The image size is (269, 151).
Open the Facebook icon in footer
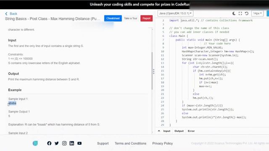tap(49, 143)
